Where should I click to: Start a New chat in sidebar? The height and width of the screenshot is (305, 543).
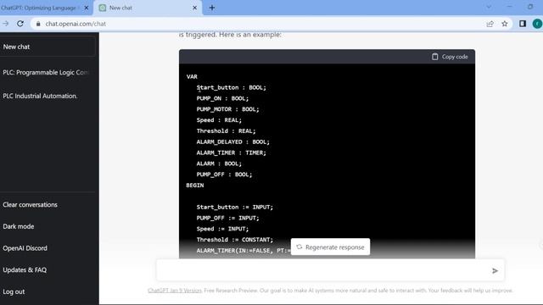coord(48,47)
